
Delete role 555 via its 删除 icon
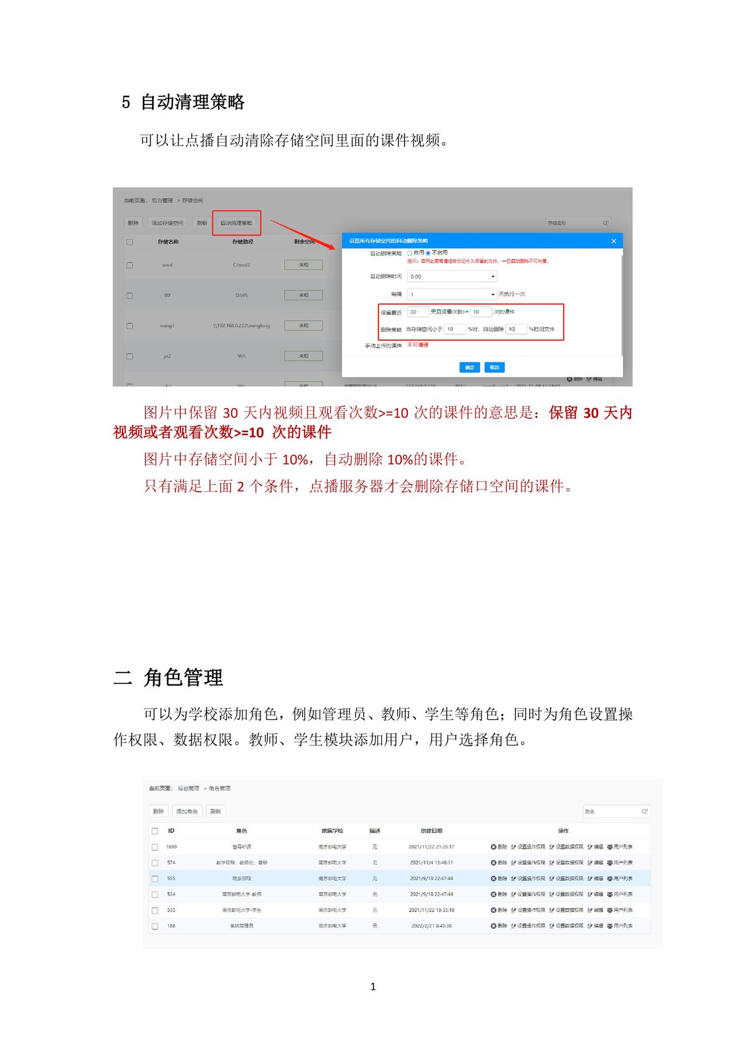tap(499, 878)
